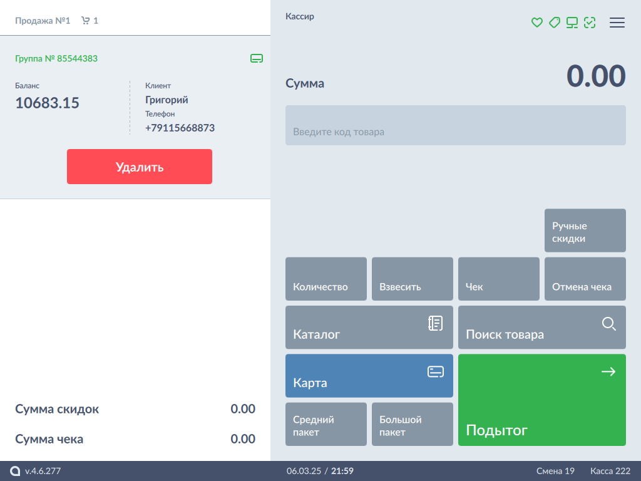Select the Взвесить button
Viewport: 641px width, 481px height.
pyautogui.click(x=412, y=279)
